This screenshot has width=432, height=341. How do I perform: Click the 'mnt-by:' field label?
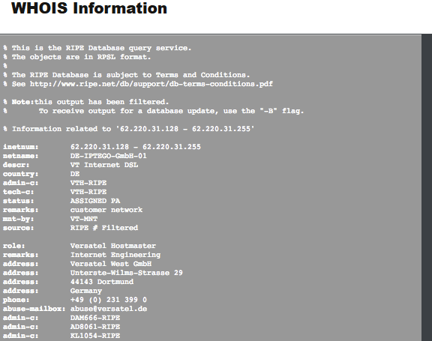tap(19, 219)
